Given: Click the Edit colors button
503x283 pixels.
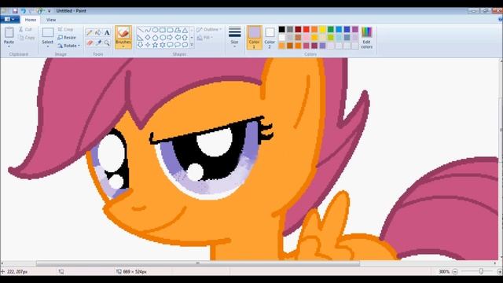Looking at the screenshot, I should [x=367, y=38].
